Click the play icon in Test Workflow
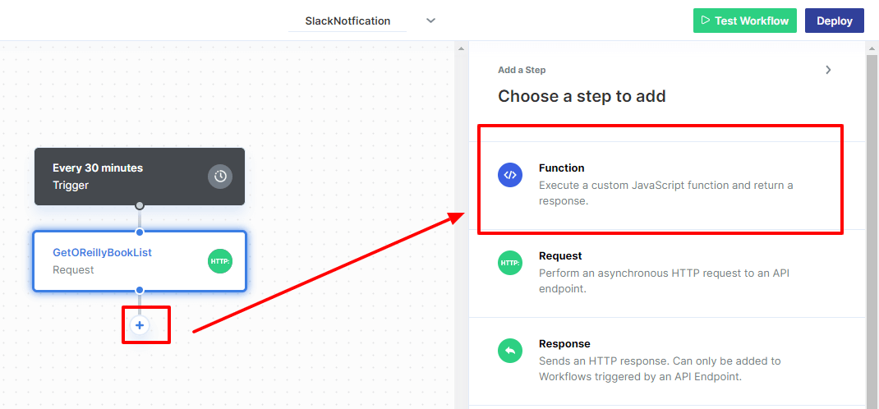The width and height of the screenshot is (879, 409). [x=705, y=21]
